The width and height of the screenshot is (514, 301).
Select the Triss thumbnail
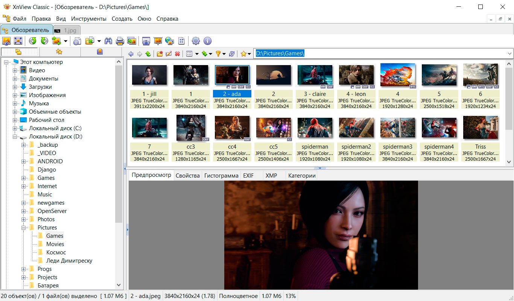(481, 128)
